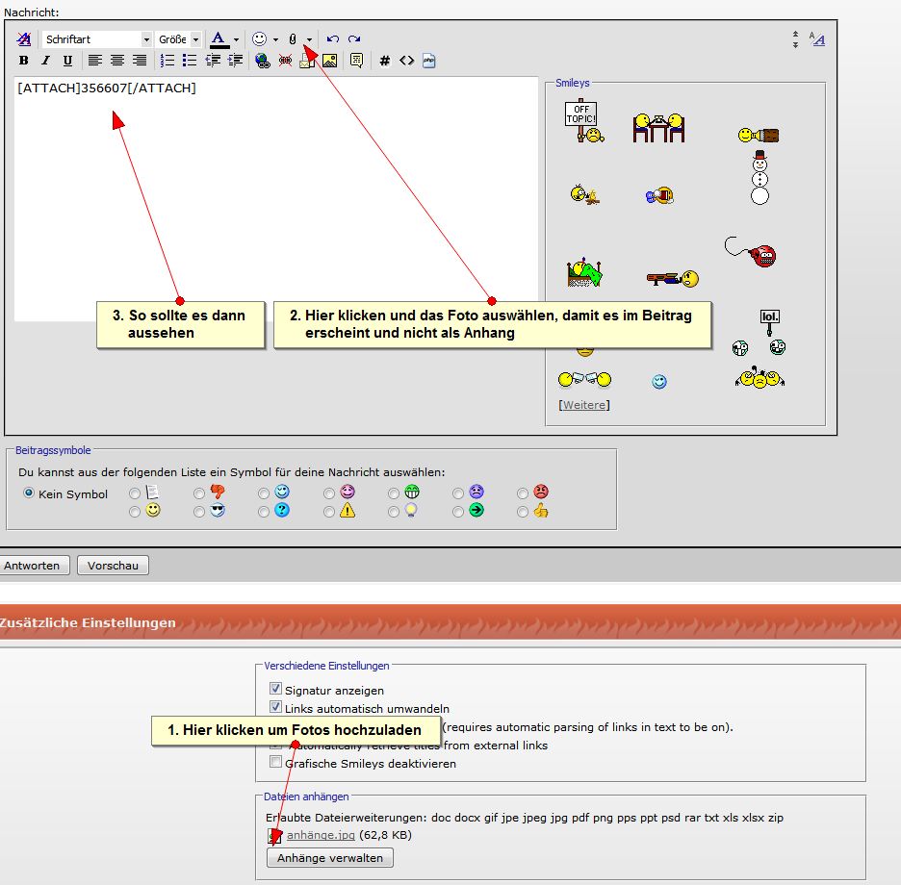Toggle 'Links automatisch umwandeln' checkbox
This screenshot has width=901, height=885.
click(x=275, y=706)
